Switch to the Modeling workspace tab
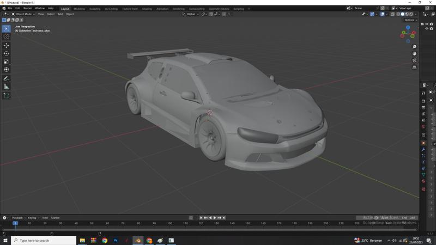Viewport: 436px width, 245px height. 79,9
